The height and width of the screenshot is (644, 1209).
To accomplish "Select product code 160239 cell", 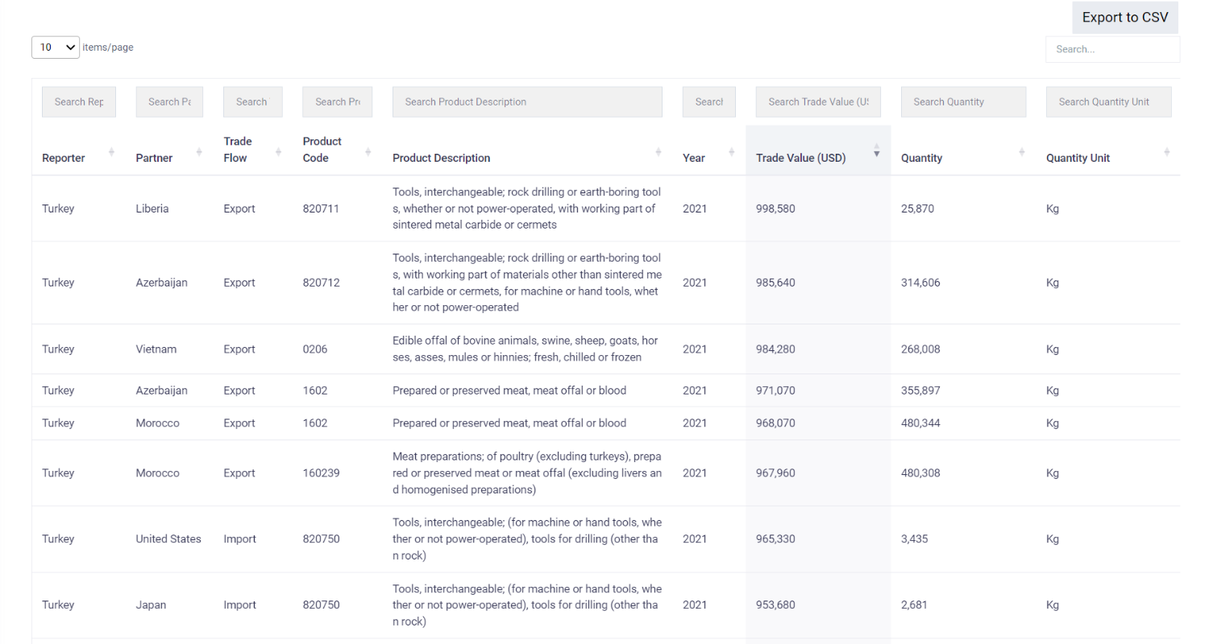I will pos(321,473).
